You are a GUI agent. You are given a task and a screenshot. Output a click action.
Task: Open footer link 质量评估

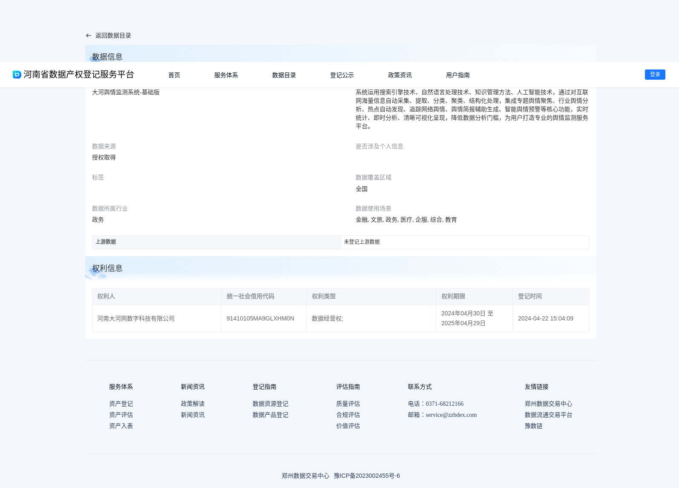point(348,404)
